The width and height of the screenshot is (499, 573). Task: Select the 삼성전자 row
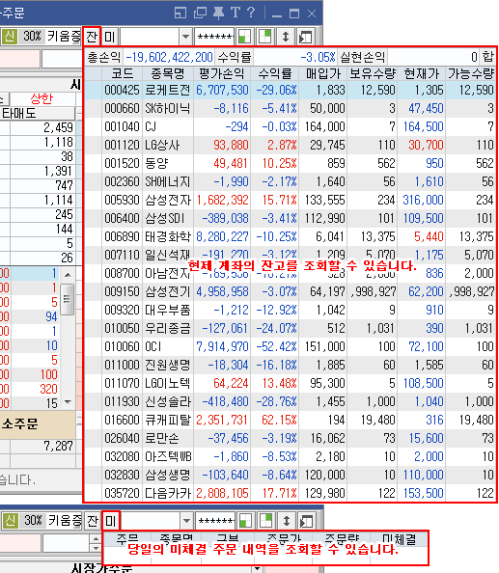291,200
